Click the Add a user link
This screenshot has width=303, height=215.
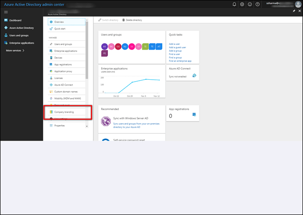(174, 44)
